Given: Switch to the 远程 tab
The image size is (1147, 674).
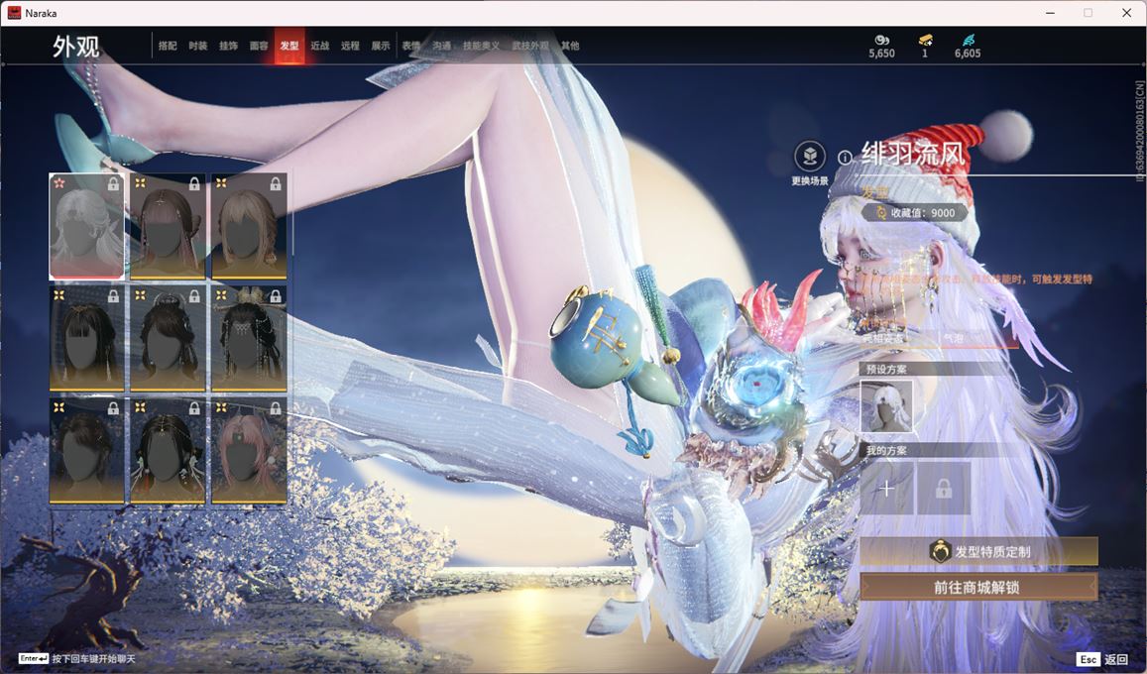Looking at the screenshot, I should (x=350, y=46).
